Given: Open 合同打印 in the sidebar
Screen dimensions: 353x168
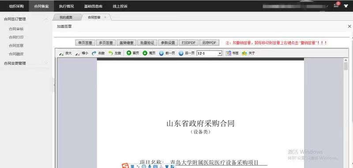Looking at the screenshot, I should coord(16,37).
